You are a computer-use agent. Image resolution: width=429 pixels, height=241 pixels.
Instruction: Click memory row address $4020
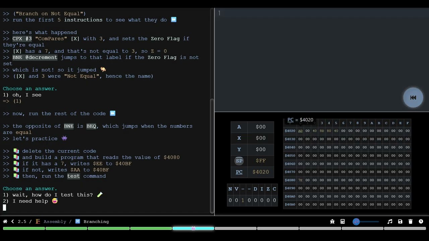(x=290, y=131)
